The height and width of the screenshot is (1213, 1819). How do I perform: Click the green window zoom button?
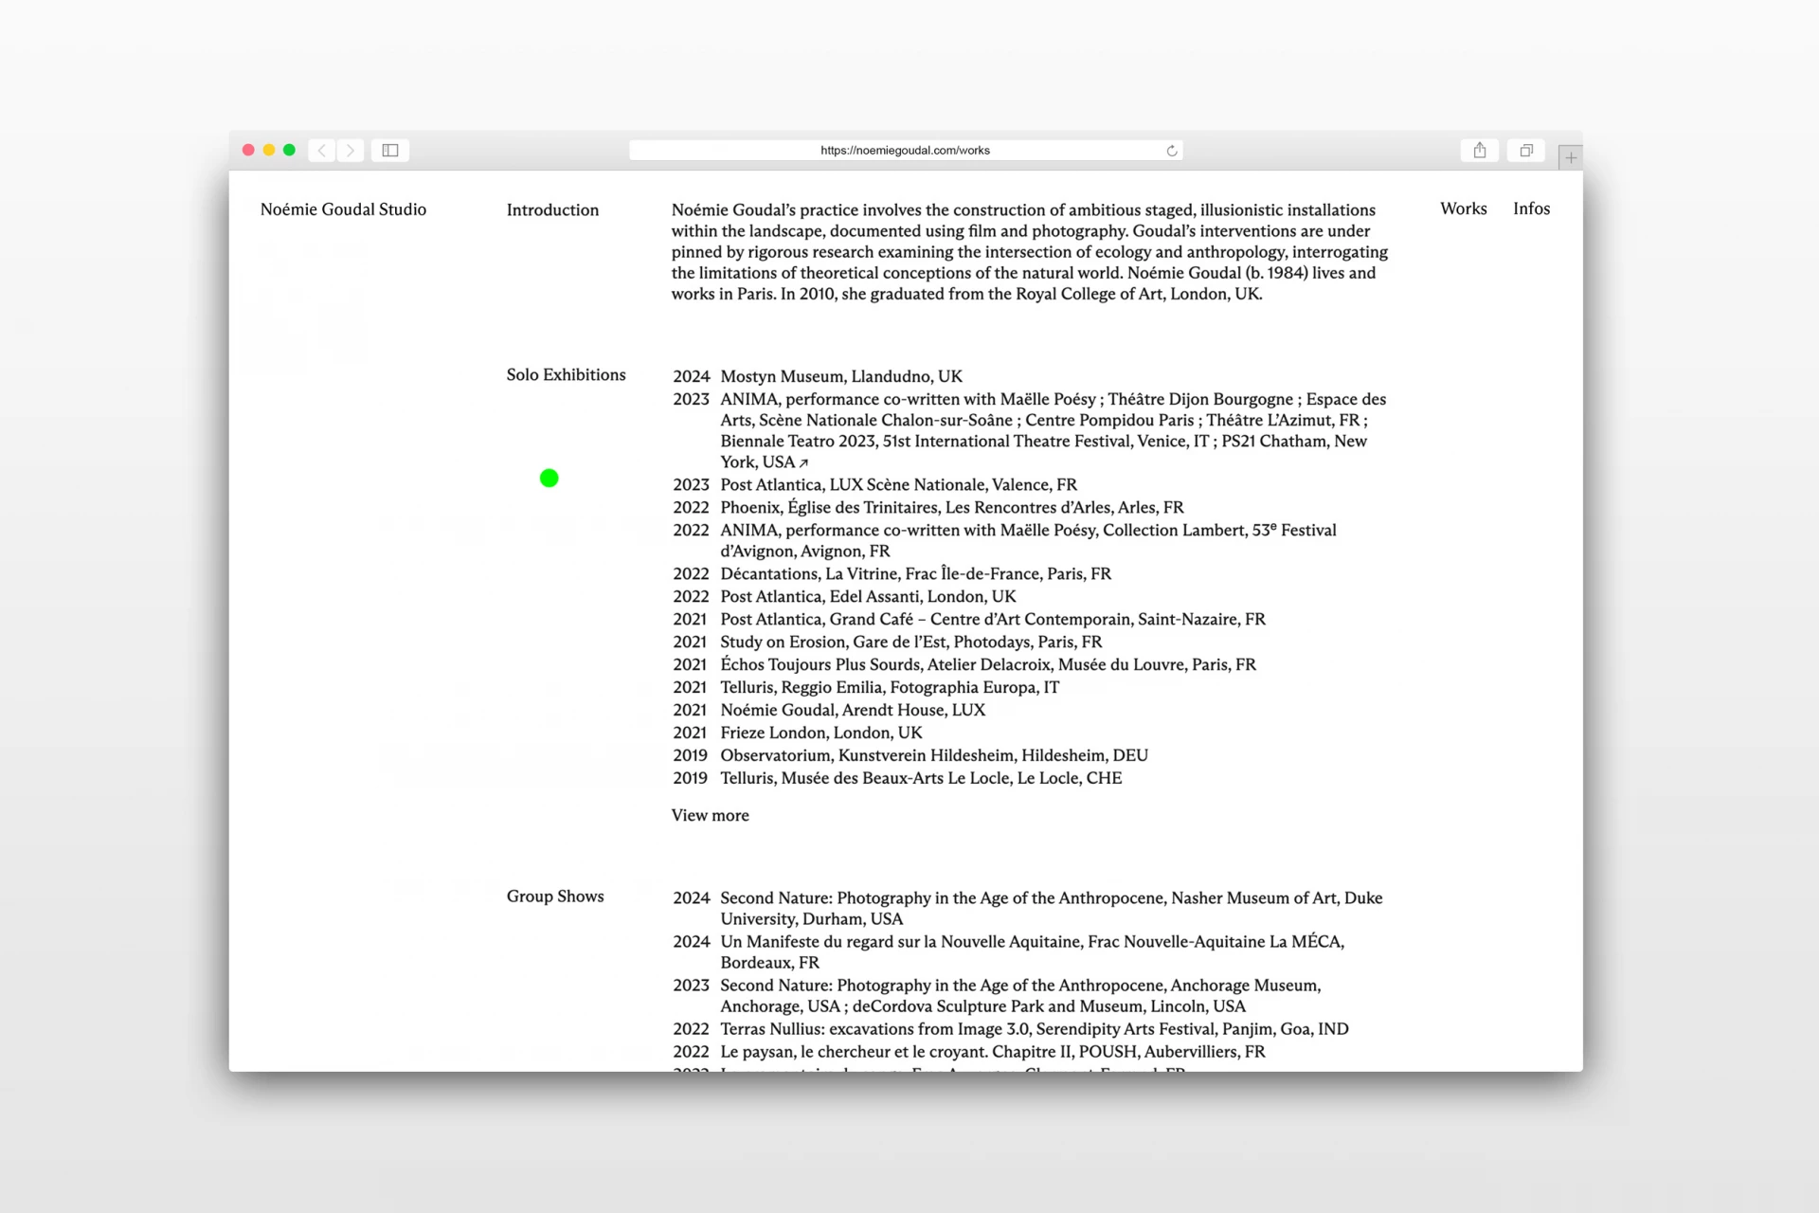(289, 151)
